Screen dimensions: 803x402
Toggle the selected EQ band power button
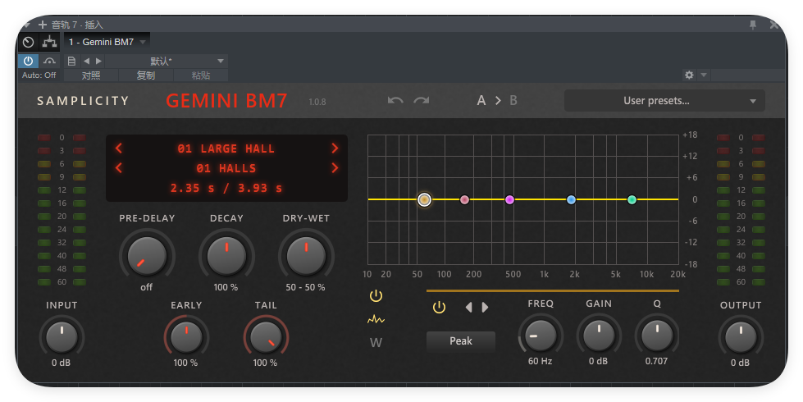(x=439, y=308)
